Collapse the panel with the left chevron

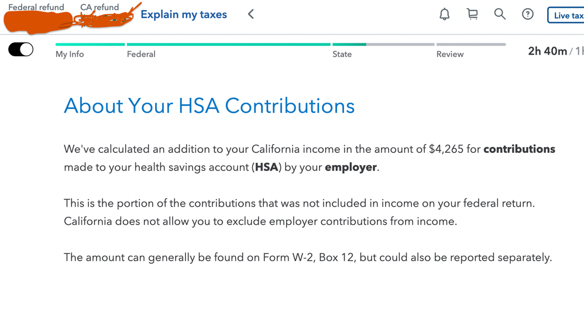coord(251,14)
